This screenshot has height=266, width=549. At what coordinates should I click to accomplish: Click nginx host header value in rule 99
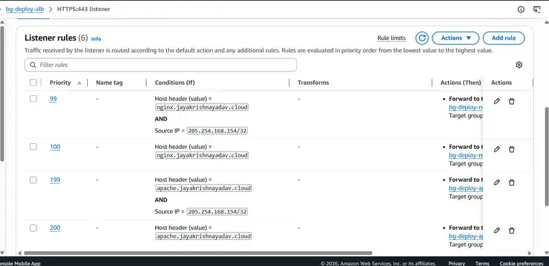click(202, 107)
